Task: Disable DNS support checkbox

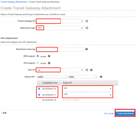Action: point(38,56)
